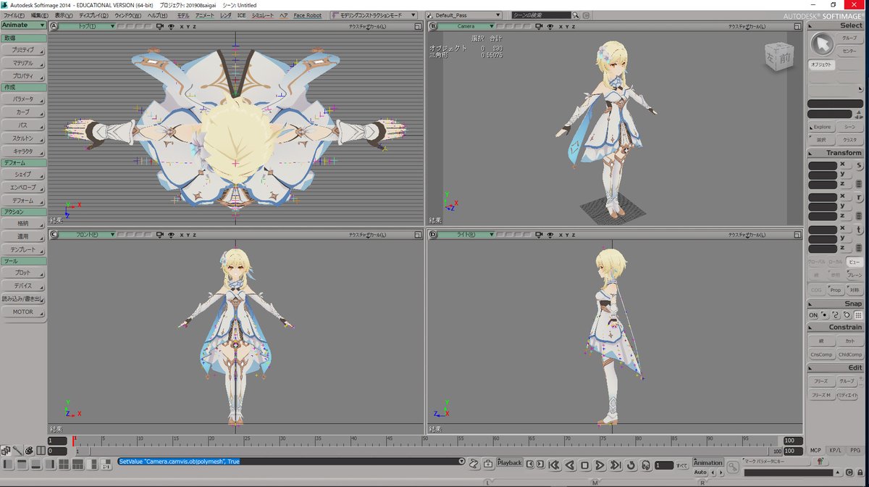
Task: Click frame 50 on the timeline
Action: point(426,441)
